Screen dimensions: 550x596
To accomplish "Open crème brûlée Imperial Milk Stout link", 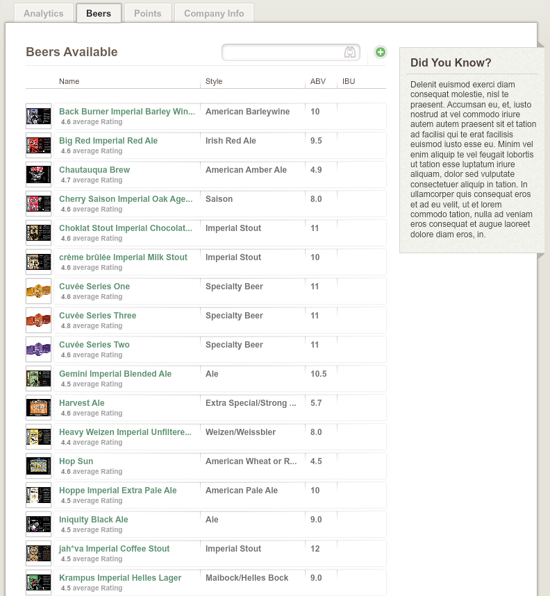I will [x=123, y=257].
